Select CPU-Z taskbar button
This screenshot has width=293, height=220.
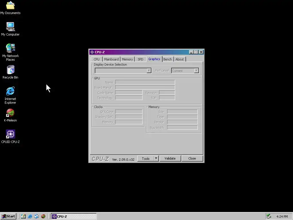tap(74, 217)
